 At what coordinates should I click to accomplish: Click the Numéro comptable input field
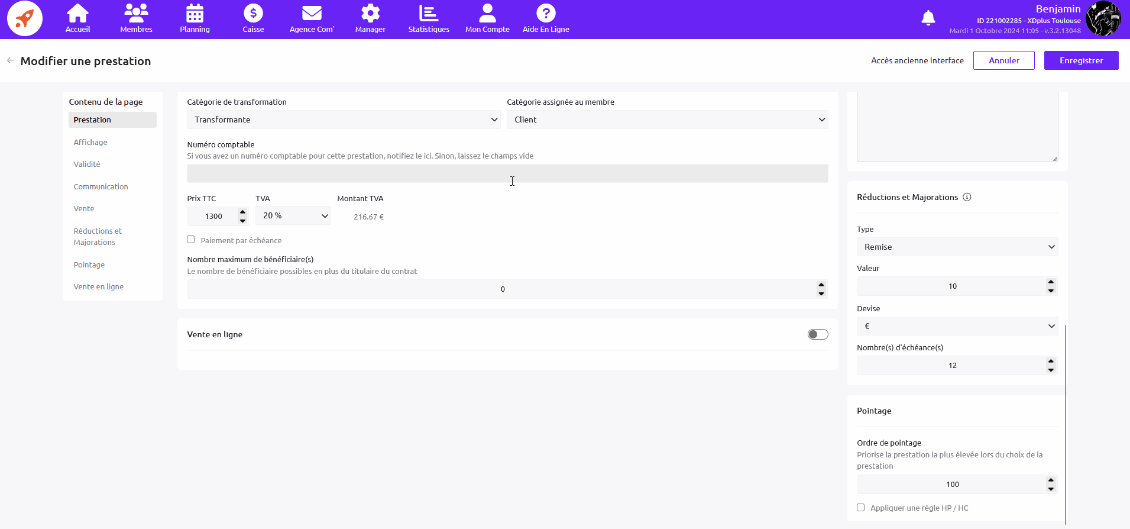coord(507,173)
